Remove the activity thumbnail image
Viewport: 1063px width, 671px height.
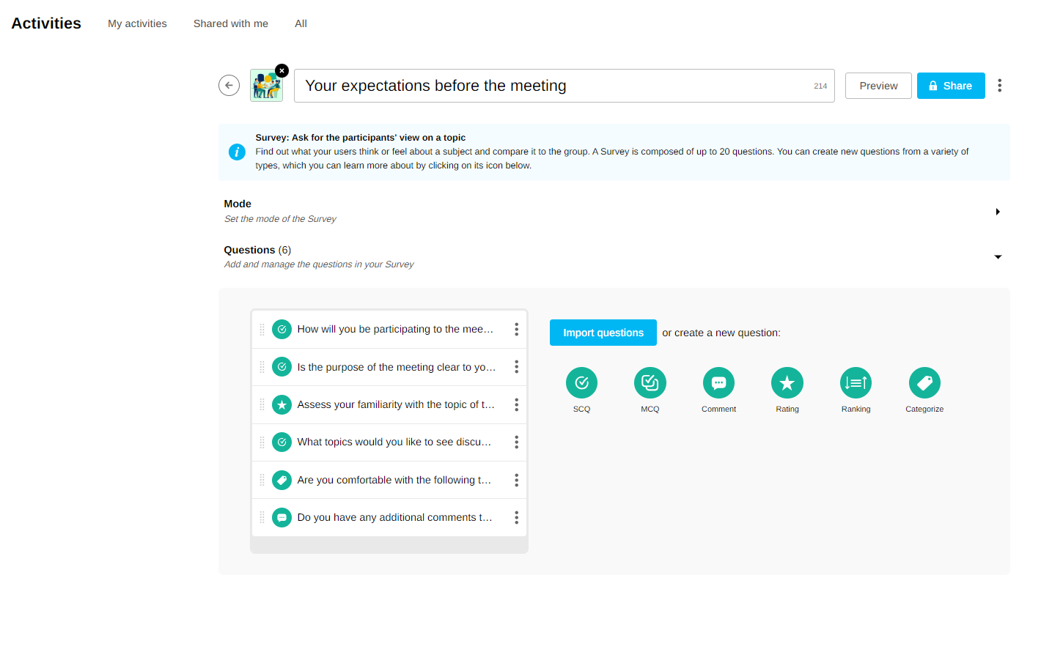[x=282, y=71]
